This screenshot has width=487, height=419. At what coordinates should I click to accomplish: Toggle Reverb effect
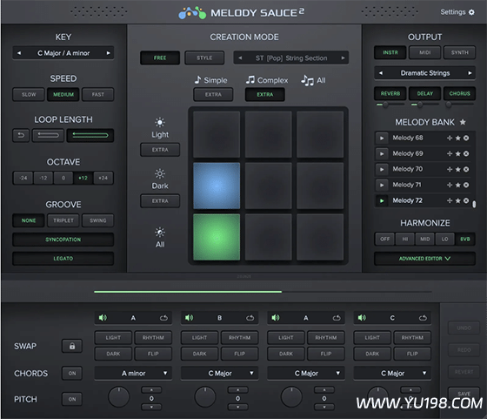390,93
